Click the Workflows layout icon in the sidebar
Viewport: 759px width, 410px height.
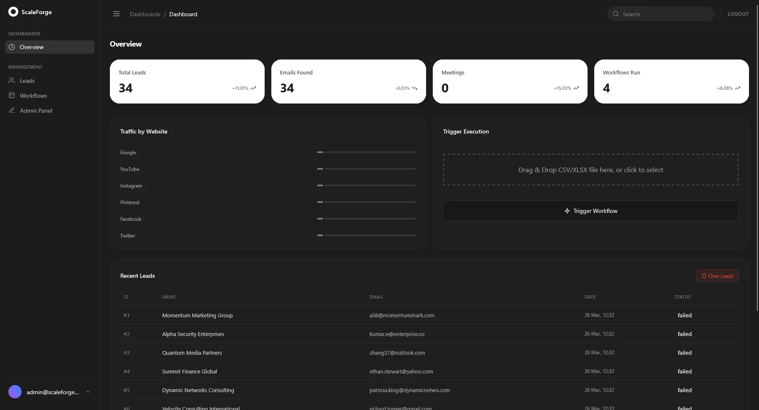(x=12, y=96)
